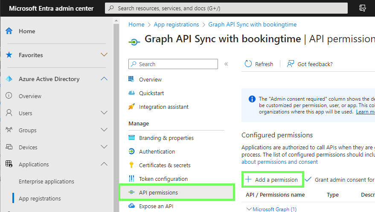The width and height of the screenshot is (375, 212).
Task: Click the app registration icon beside page title
Action: 134,42
